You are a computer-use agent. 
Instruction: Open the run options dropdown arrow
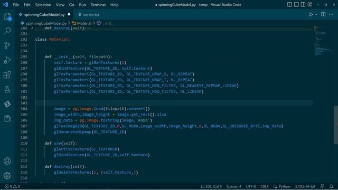(x=316, y=14)
